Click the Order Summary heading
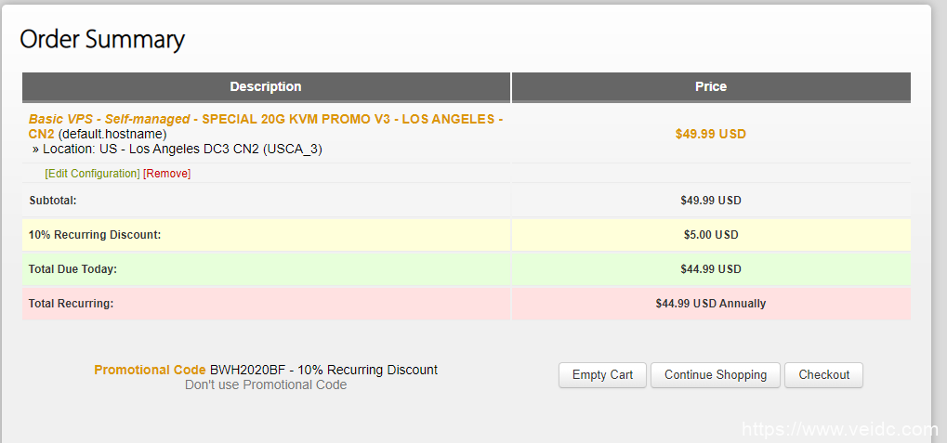This screenshot has height=443, width=947. point(102,39)
